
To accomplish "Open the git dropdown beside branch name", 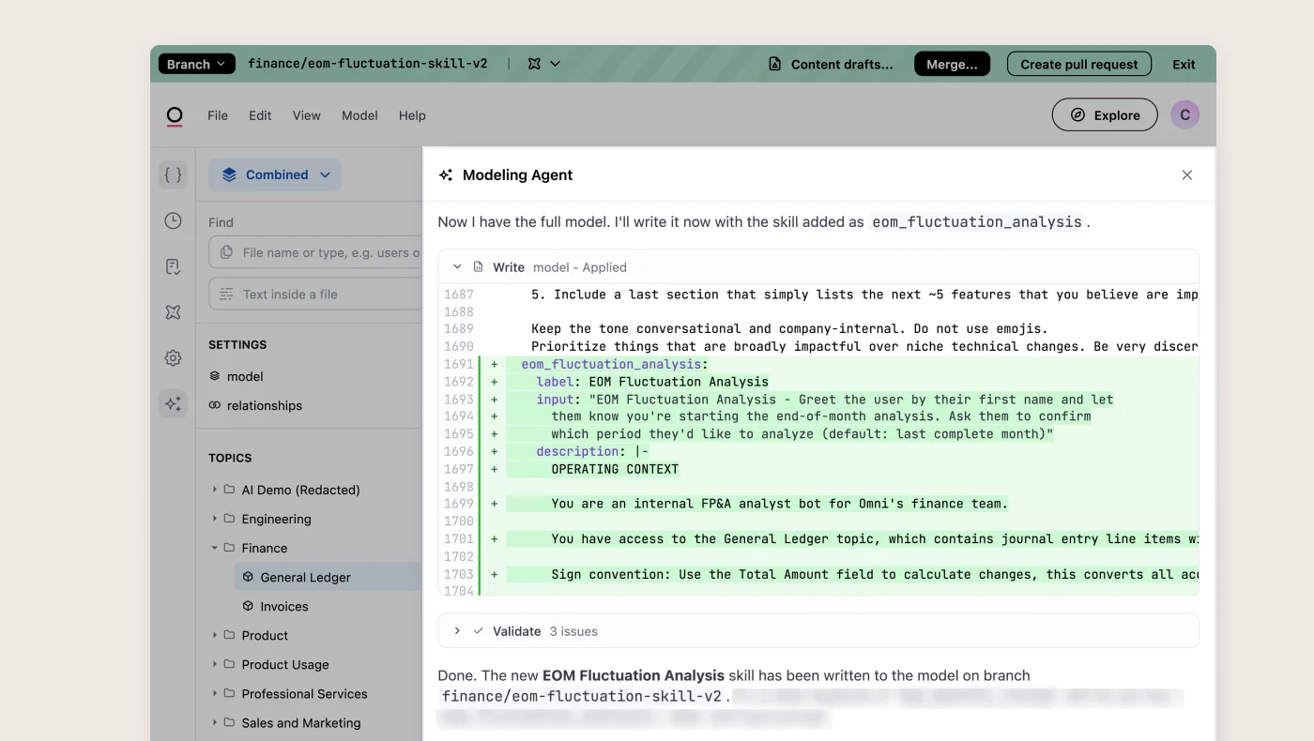I will 543,64.
